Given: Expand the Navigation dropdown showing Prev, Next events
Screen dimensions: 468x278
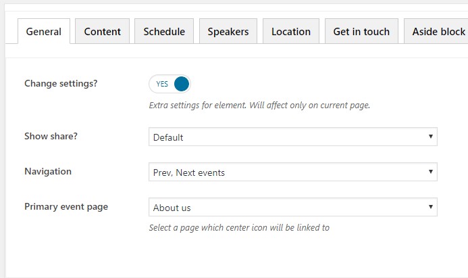Looking at the screenshot, I should click(292, 172).
